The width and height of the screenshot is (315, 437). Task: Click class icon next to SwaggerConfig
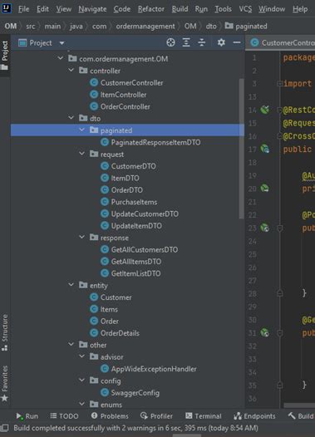pos(105,392)
